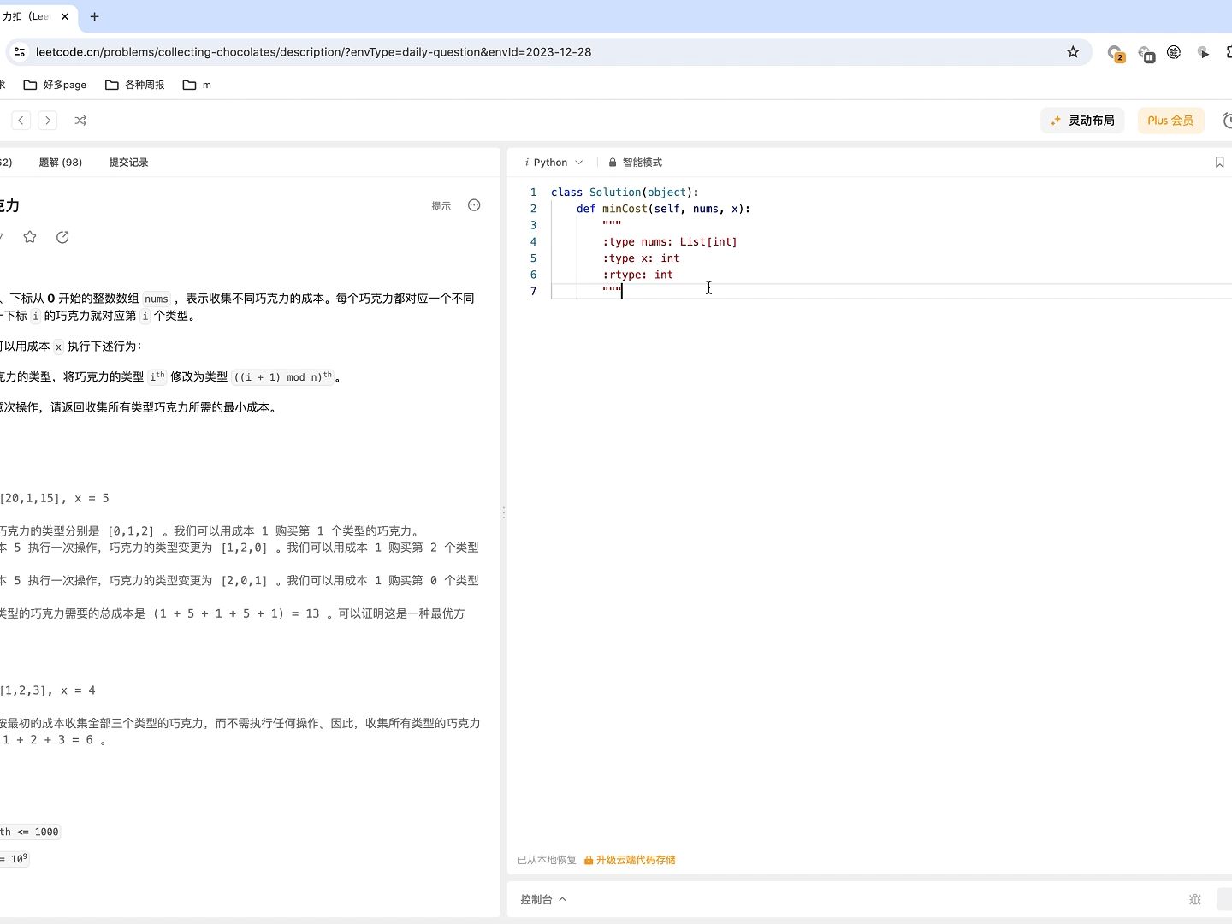The image size is (1232, 924).
Task: Open the 好多page bookmarks folder
Action: pos(55,85)
